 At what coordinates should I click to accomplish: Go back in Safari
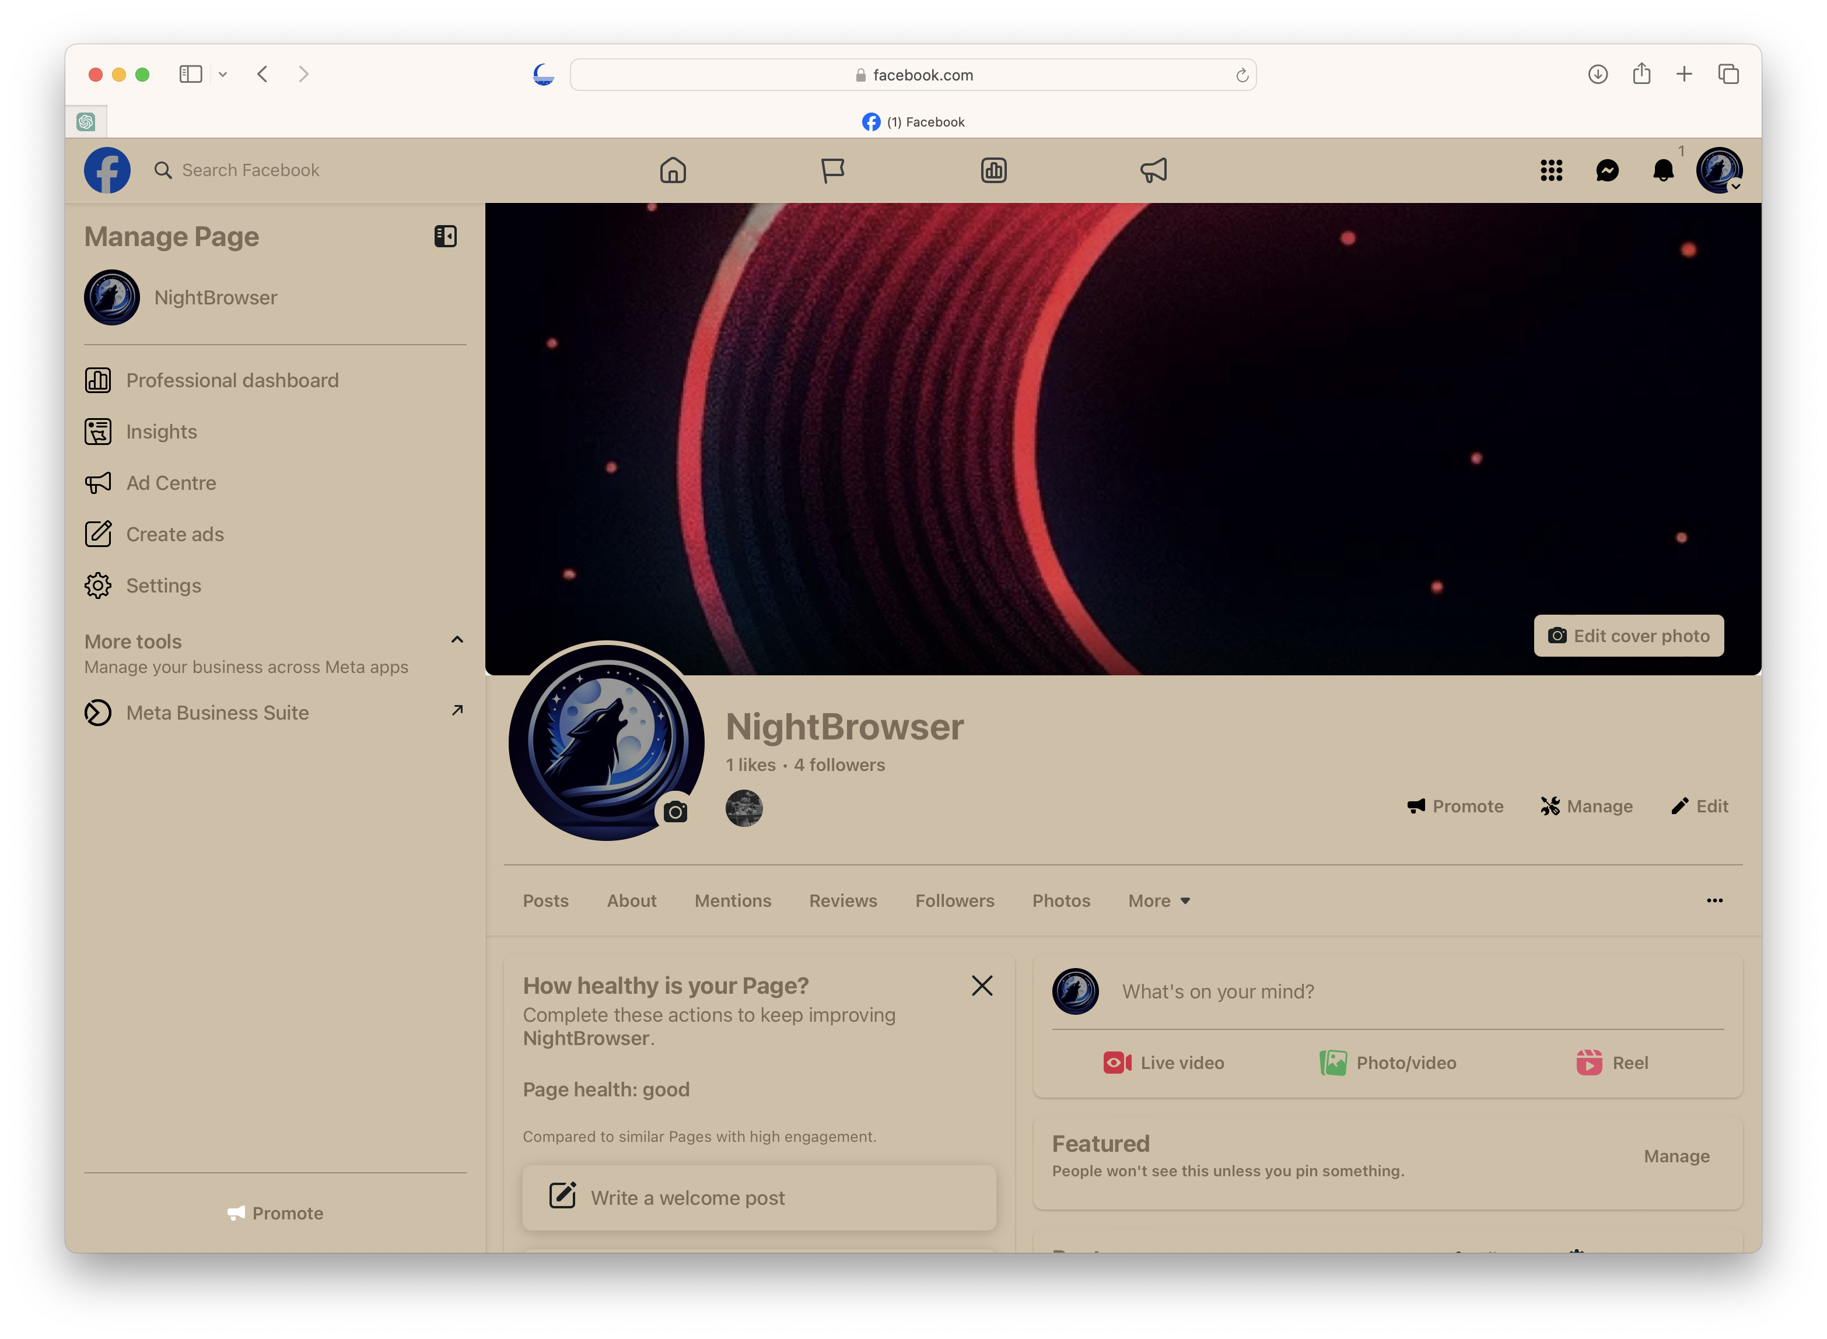click(262, 75)
